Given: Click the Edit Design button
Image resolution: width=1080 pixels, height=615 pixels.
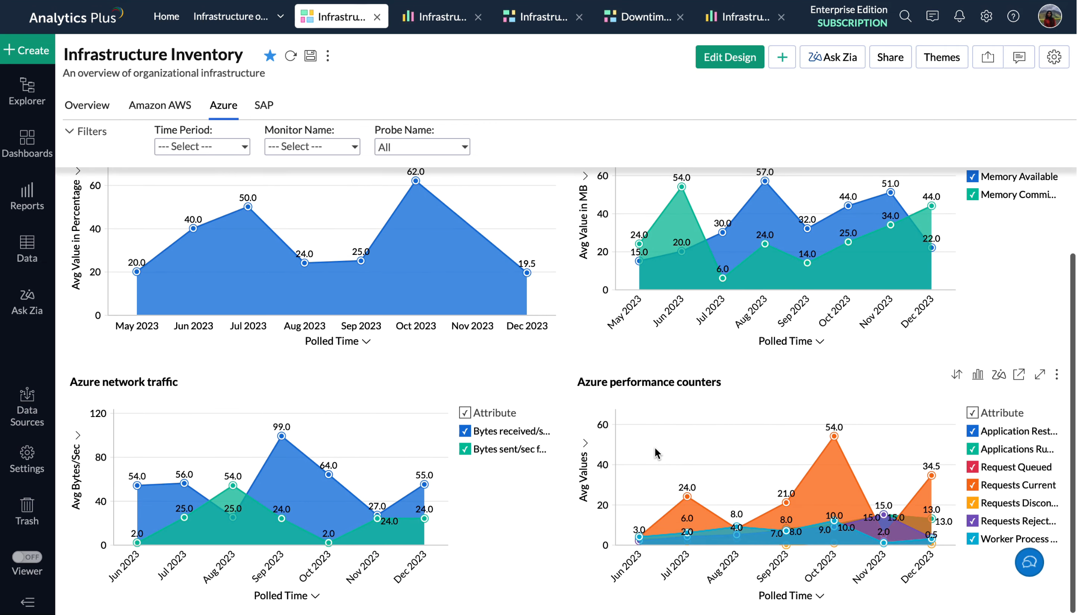Looking at the screenshot, I should (x=729, y=57).
